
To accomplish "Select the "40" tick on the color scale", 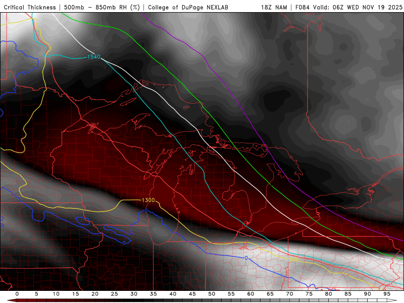I will click(x=173, y=294).
